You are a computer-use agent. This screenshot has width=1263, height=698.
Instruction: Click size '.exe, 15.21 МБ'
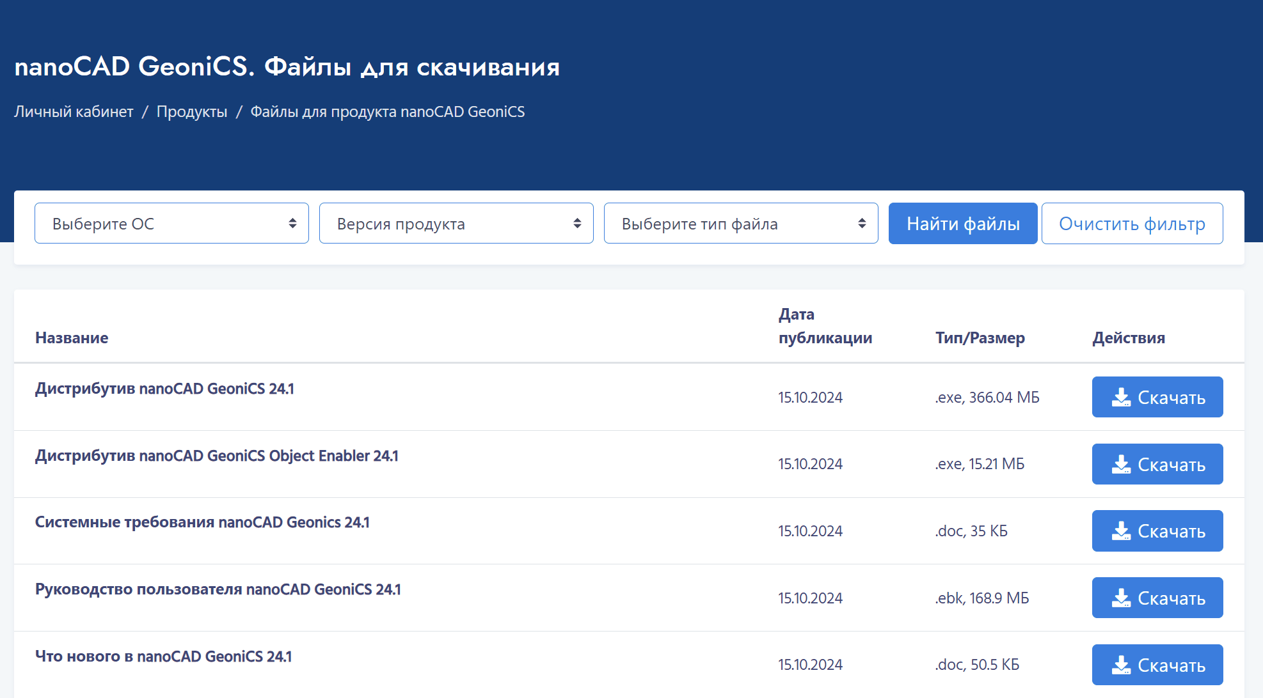click(x=980, y=464)
